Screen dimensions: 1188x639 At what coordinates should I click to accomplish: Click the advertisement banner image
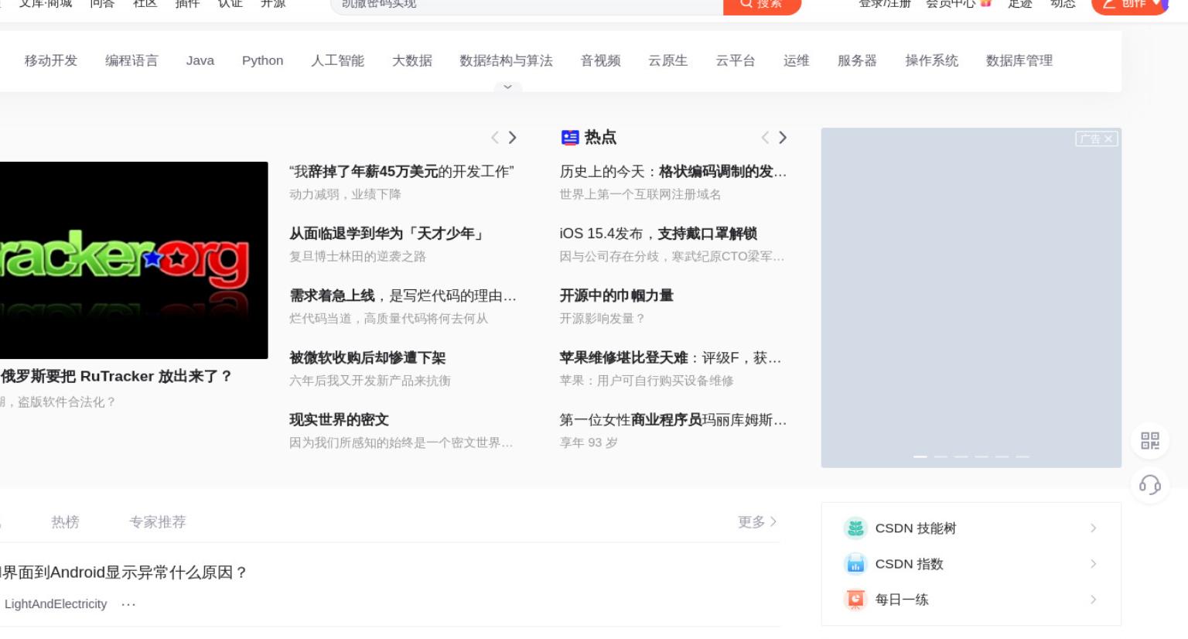click(971, 298)
